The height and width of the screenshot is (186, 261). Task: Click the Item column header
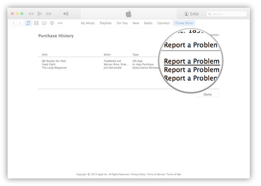44,54
